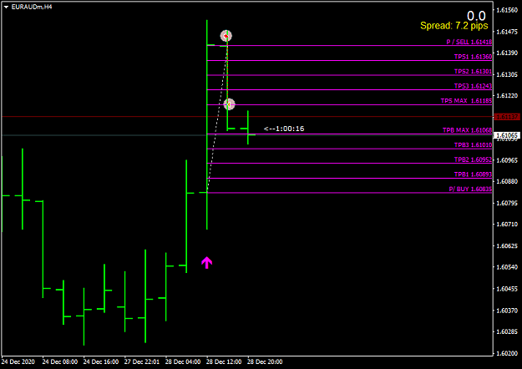The width and height of the screenshot is (522, 369).
Task: Click the 1.61475 price scale value
Action: (507, 32)
